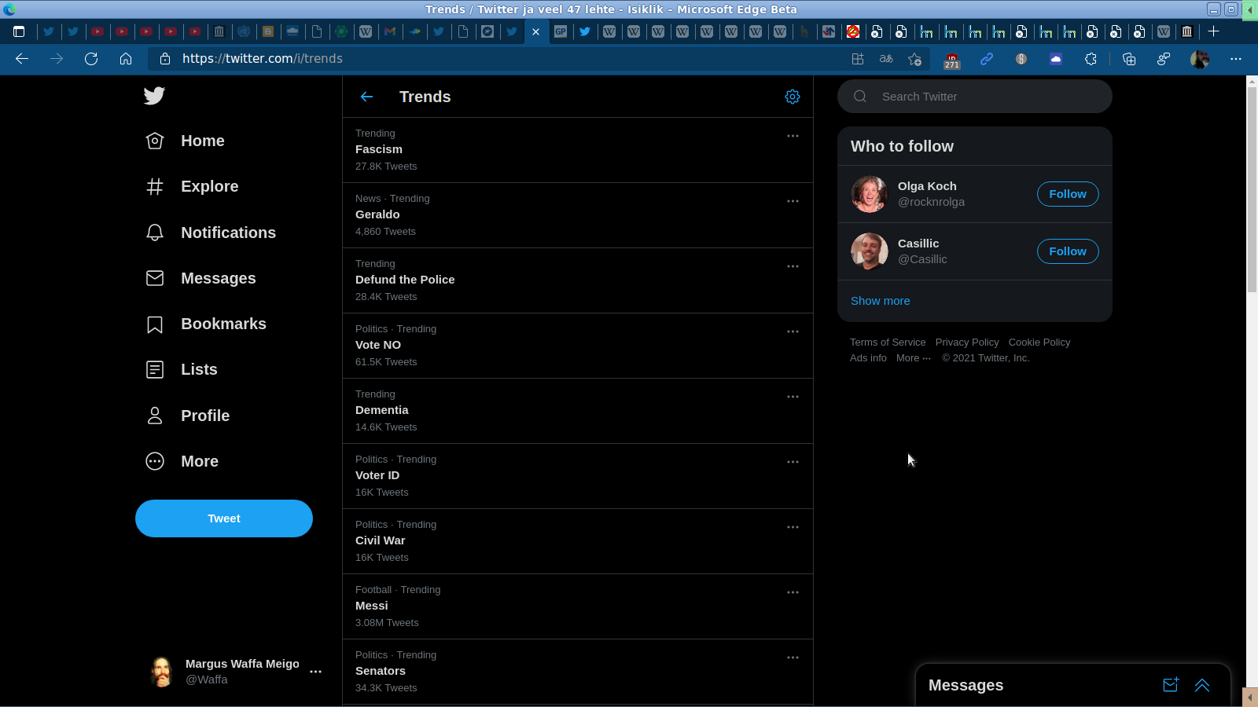The width and height of the screenshot is (1258, 707).
Task: Open Trends settings gear icon
Action: click(x=793, y=97)
